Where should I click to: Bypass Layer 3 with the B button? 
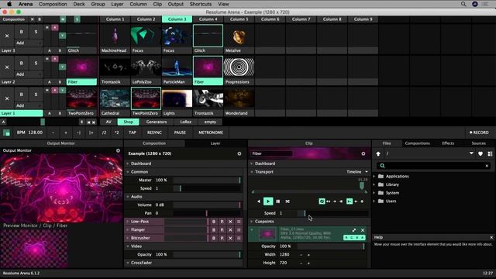(21, 32)
